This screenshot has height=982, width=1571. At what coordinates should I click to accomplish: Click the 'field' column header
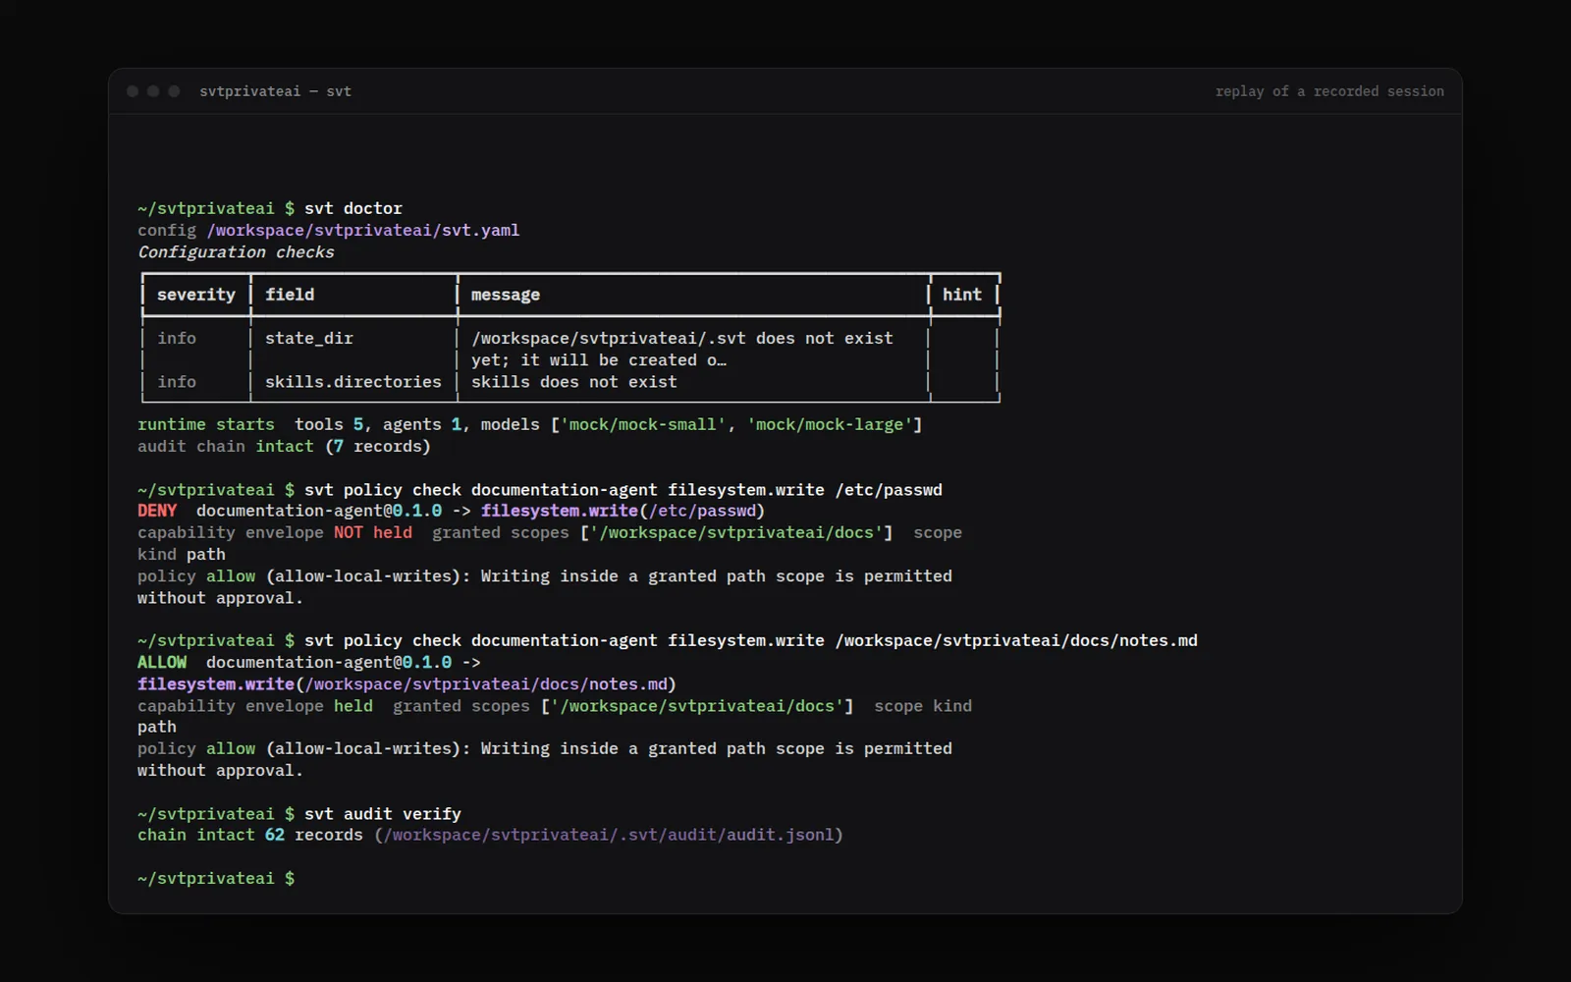[290, 295]
